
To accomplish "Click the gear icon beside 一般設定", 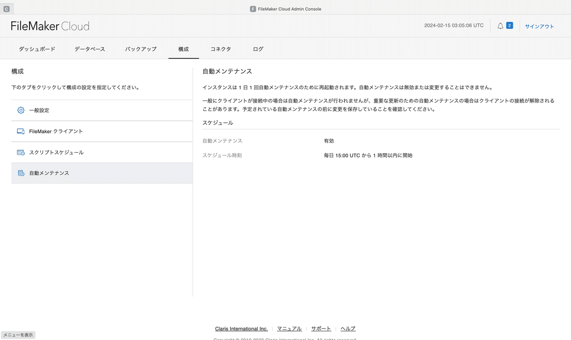I will pyautogui.click(x=20, y=110).
